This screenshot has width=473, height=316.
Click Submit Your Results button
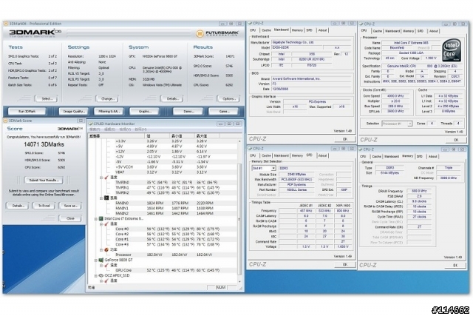coord(44,181)
